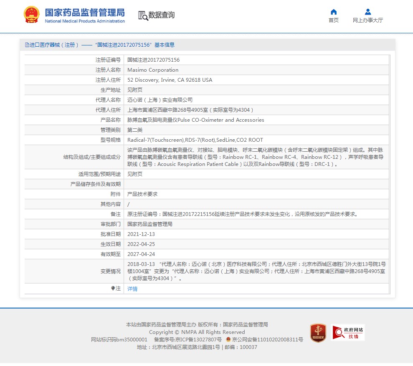
Task: Click the 审批部门 row label
Action: click(x=111, y=224)
